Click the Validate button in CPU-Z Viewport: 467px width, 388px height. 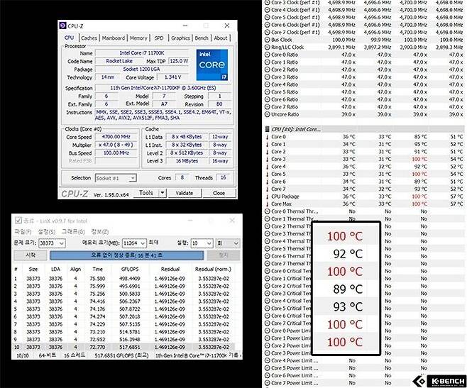185,193
